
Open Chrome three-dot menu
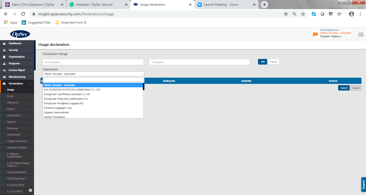click(360, 14)
